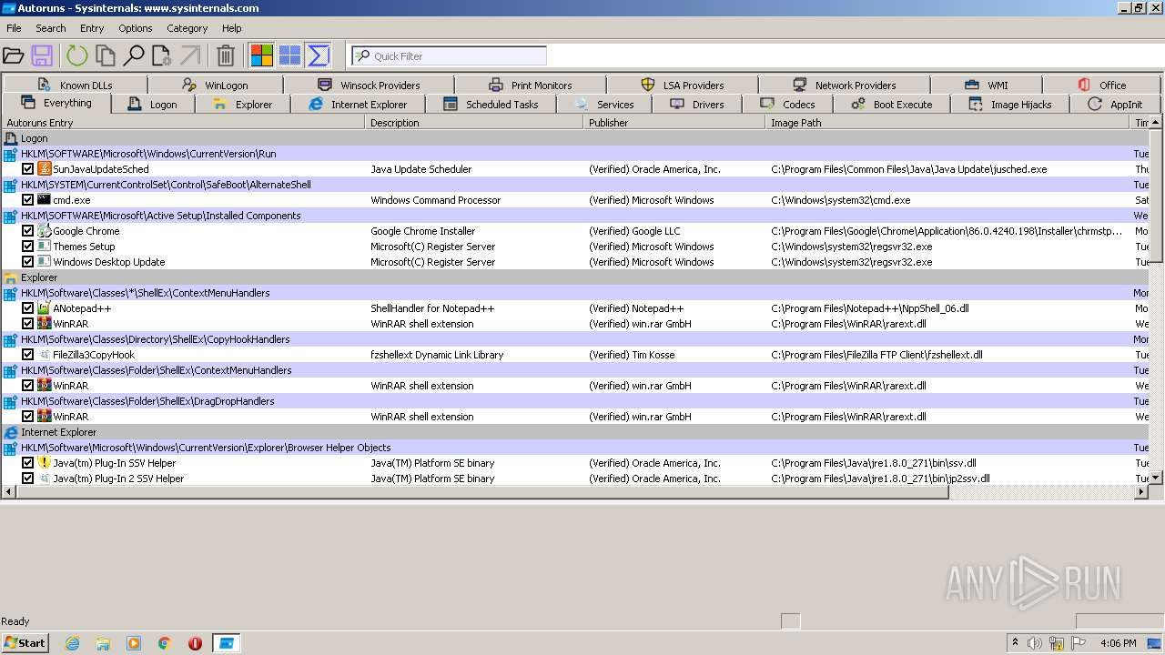Click the volume speaker tray icon
1165x655 pixels.
pyautogui.click(x=1035, y=643)
